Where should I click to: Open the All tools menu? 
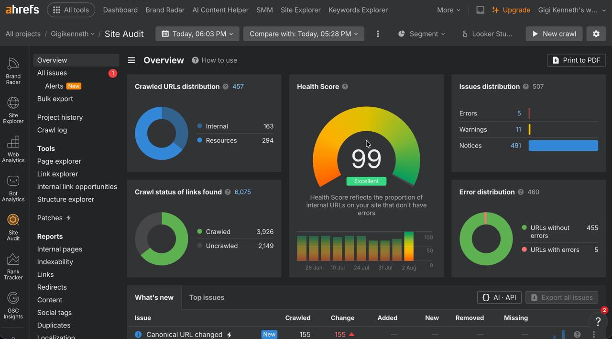tap(71, 10)
